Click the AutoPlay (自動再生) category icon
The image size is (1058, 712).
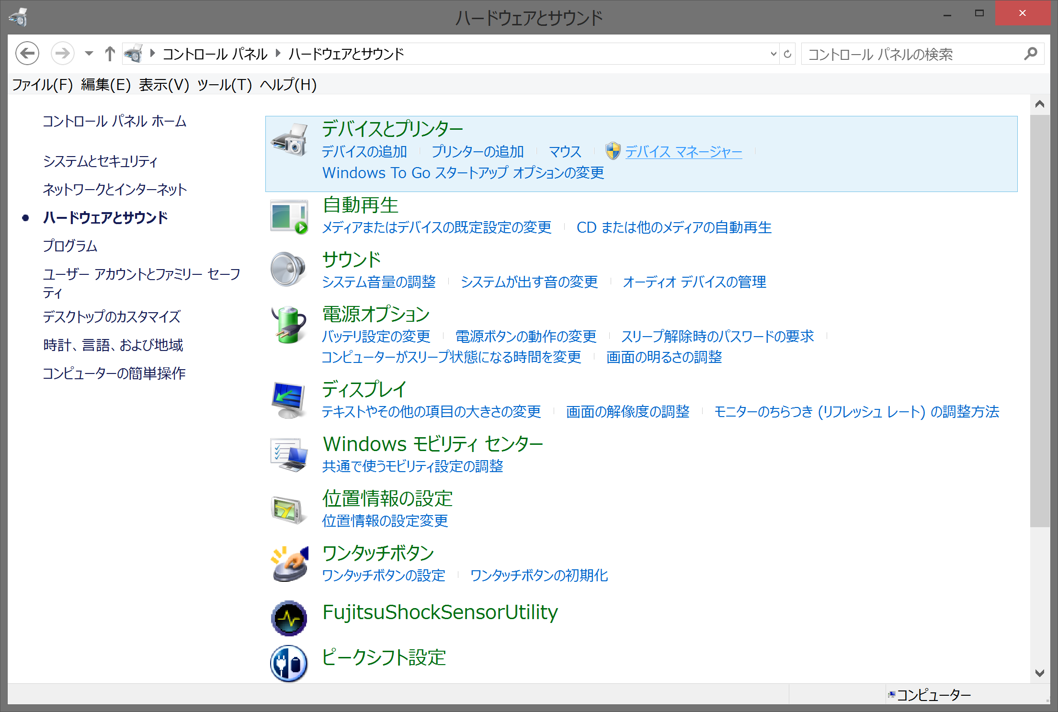click(289, 216)
